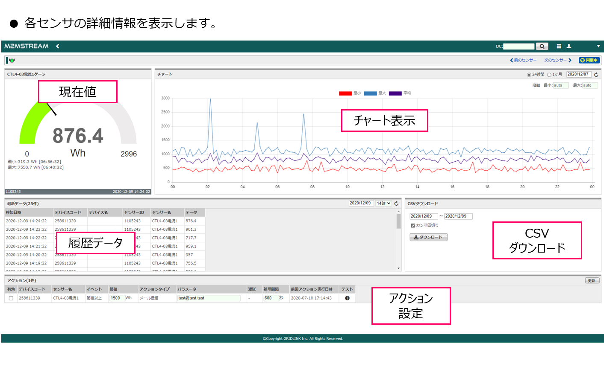Toggle the red 最小 legend swatch

(345, 93)
